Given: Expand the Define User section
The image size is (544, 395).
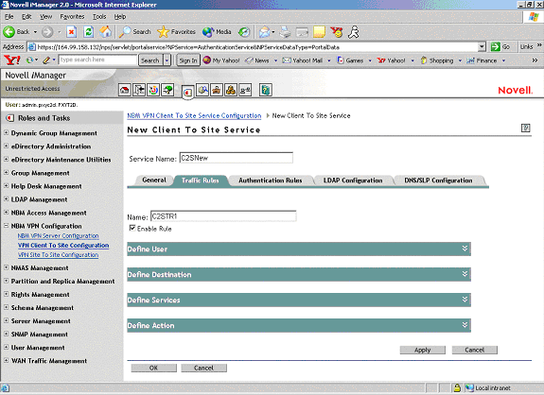Looking at the screenshot, I should point(465,249).
